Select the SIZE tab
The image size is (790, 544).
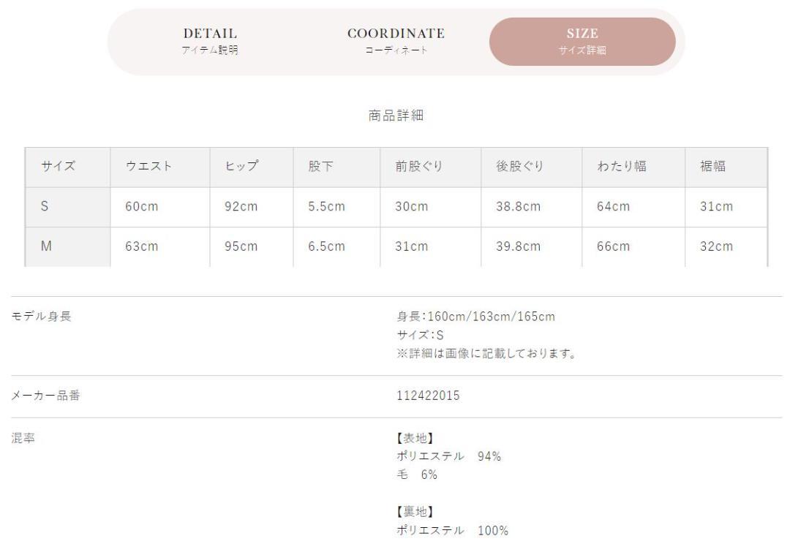click(x=582, y=41)
